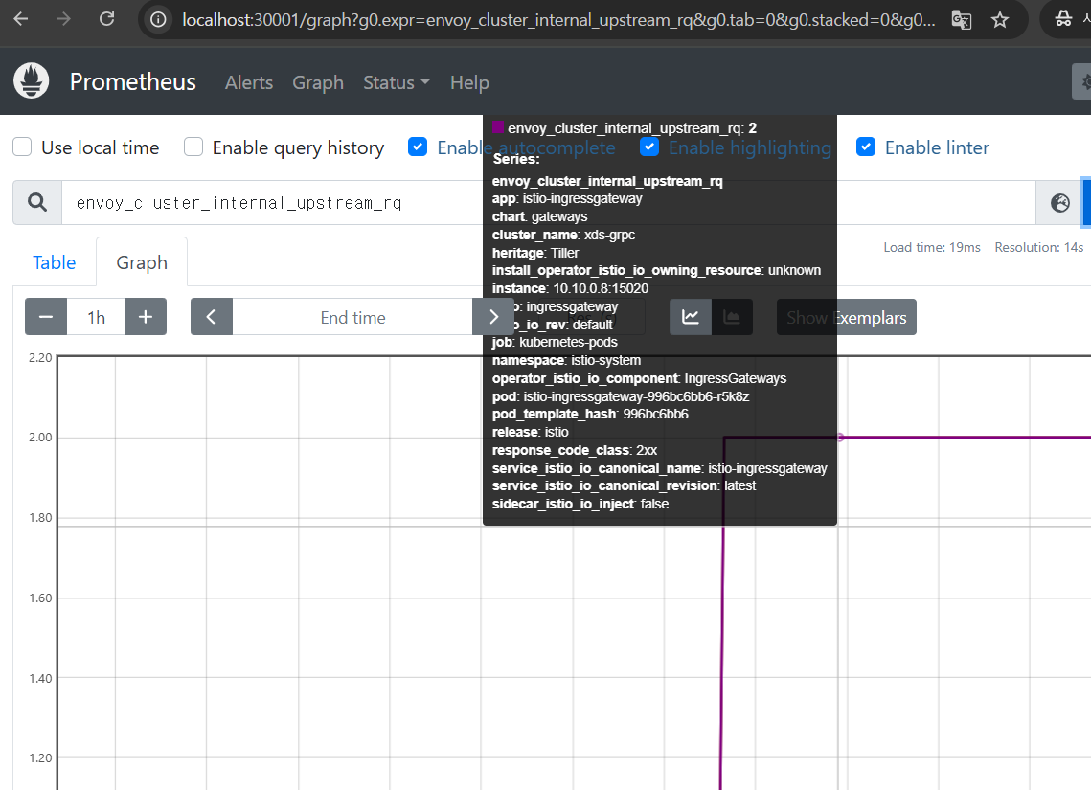Click the response_code_class: 2xx tooltip line
Viewport: 1091px width, 790px height.
(574, 450)
